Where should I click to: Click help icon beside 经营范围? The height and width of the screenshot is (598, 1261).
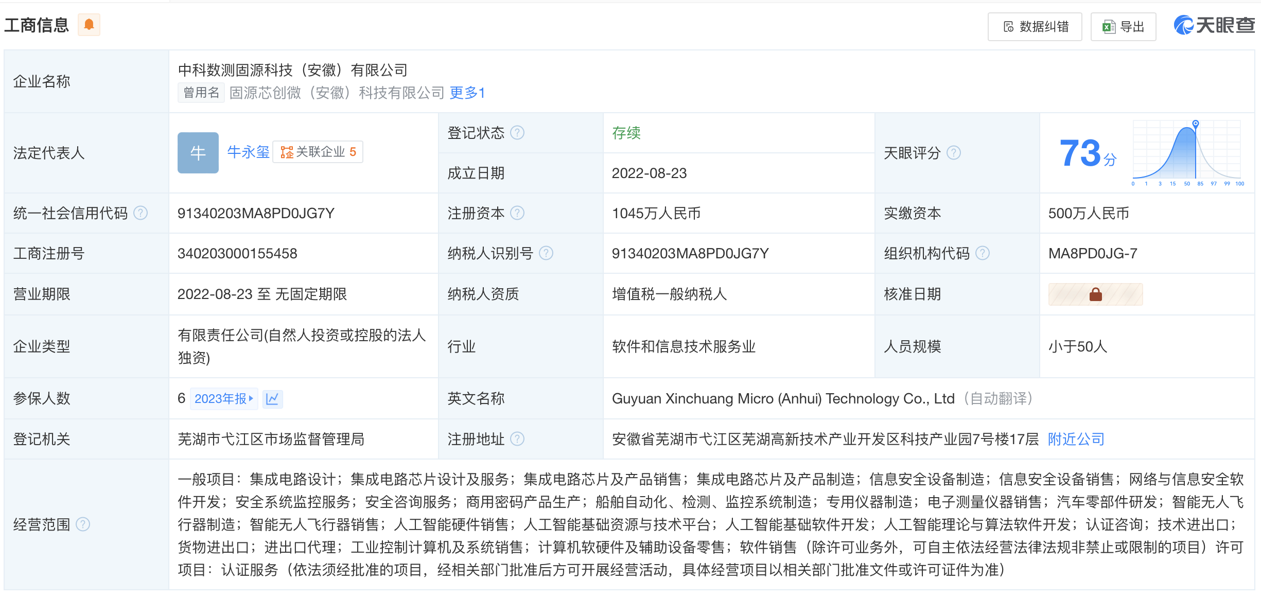point(83,524)
